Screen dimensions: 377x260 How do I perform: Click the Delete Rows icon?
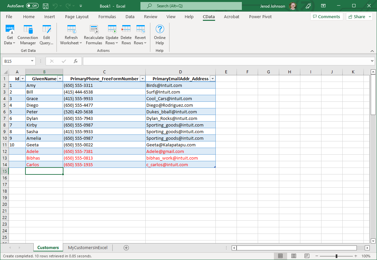click(126, 30)
